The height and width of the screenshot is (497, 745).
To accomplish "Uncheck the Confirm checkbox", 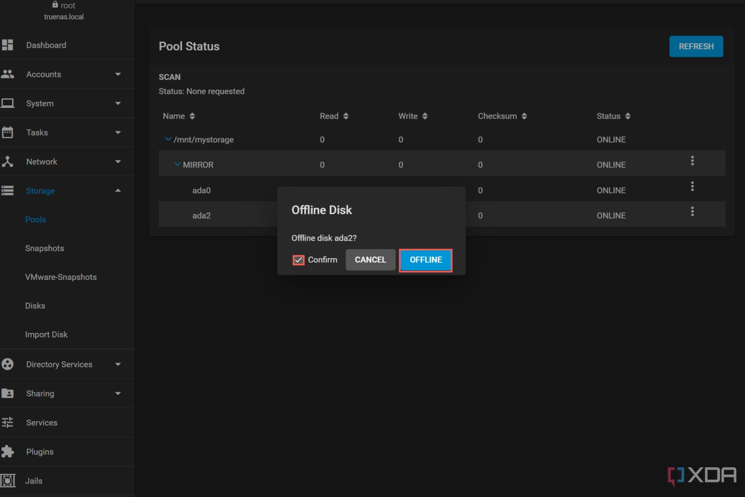I will tap(298, 260).
